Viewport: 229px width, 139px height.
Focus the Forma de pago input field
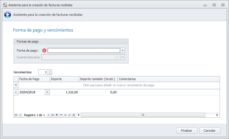[84, 50]
